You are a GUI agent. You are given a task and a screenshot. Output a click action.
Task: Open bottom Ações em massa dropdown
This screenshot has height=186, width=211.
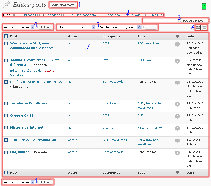[19, 182]
